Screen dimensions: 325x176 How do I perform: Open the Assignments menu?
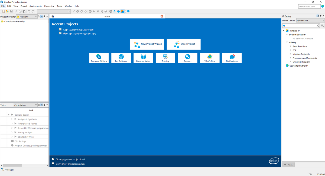35,6
